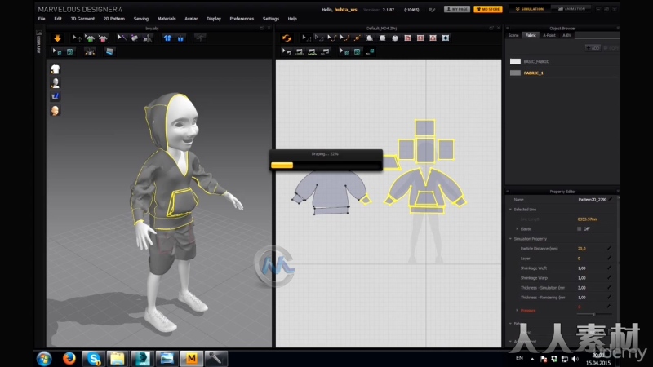Image resolution: width=653 pixels, height=367 pixels.
Task: Open Firefox from the taskbar
Action: pos(69,358)
